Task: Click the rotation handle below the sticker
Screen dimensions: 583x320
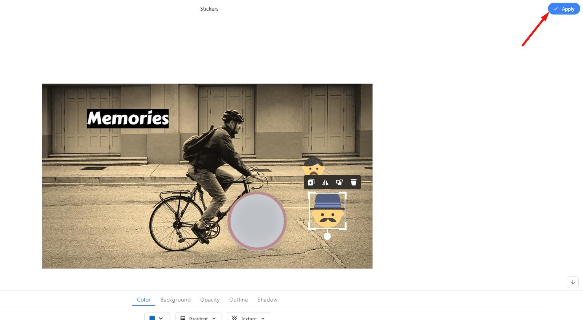Action: click(327, 236)
